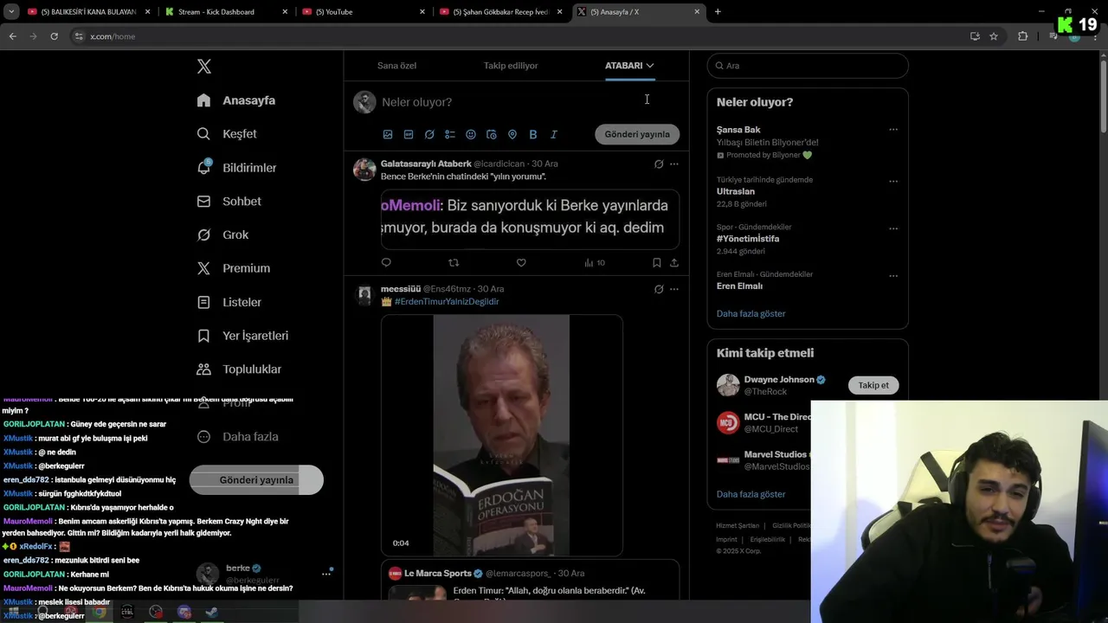Bookmark the Ataberk post
The width and height of the screenshot is (1108, 623).
pyautogui.click(x=657, y=263)
